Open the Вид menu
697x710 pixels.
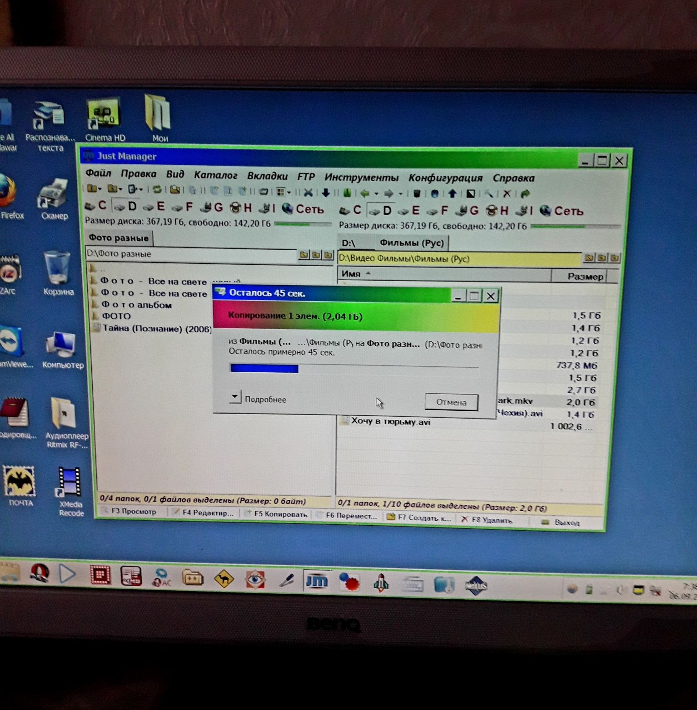[x=175, y=174]
